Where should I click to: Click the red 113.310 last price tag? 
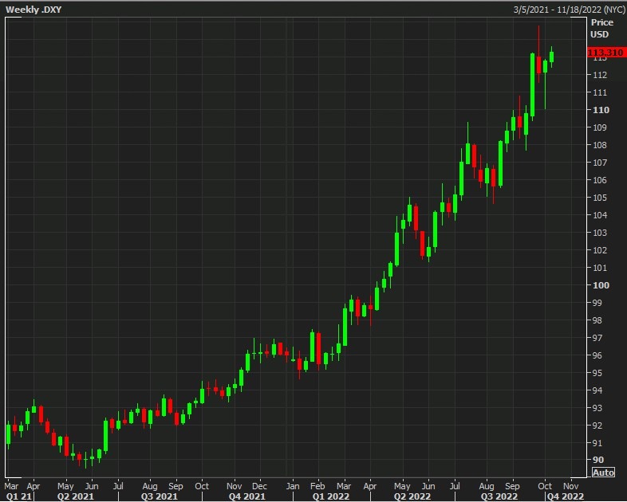(x=606, y=53)
